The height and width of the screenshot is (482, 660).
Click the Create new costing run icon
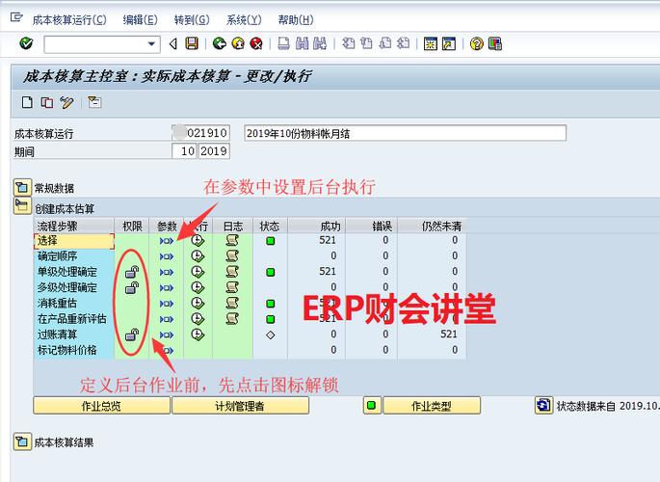click(27, 102)
